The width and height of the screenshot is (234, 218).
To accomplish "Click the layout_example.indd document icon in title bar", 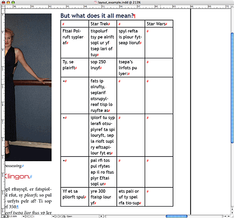I will tap(96, 2).
